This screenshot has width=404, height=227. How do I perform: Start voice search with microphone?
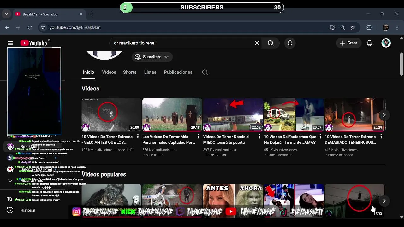(x=290, y=43)
